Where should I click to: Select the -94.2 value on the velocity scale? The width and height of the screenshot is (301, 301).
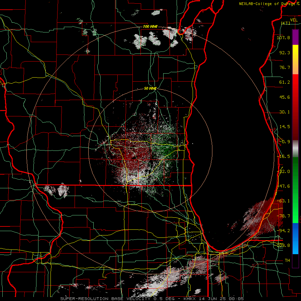point(283,231)
